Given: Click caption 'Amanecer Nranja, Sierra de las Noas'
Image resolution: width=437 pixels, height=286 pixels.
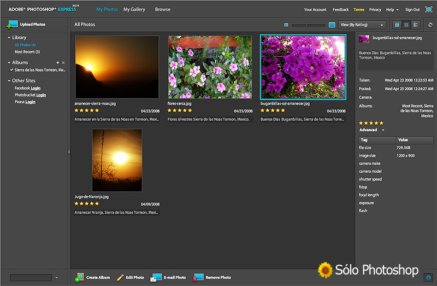Looking at the screenshot, I should tap(117, 213).
